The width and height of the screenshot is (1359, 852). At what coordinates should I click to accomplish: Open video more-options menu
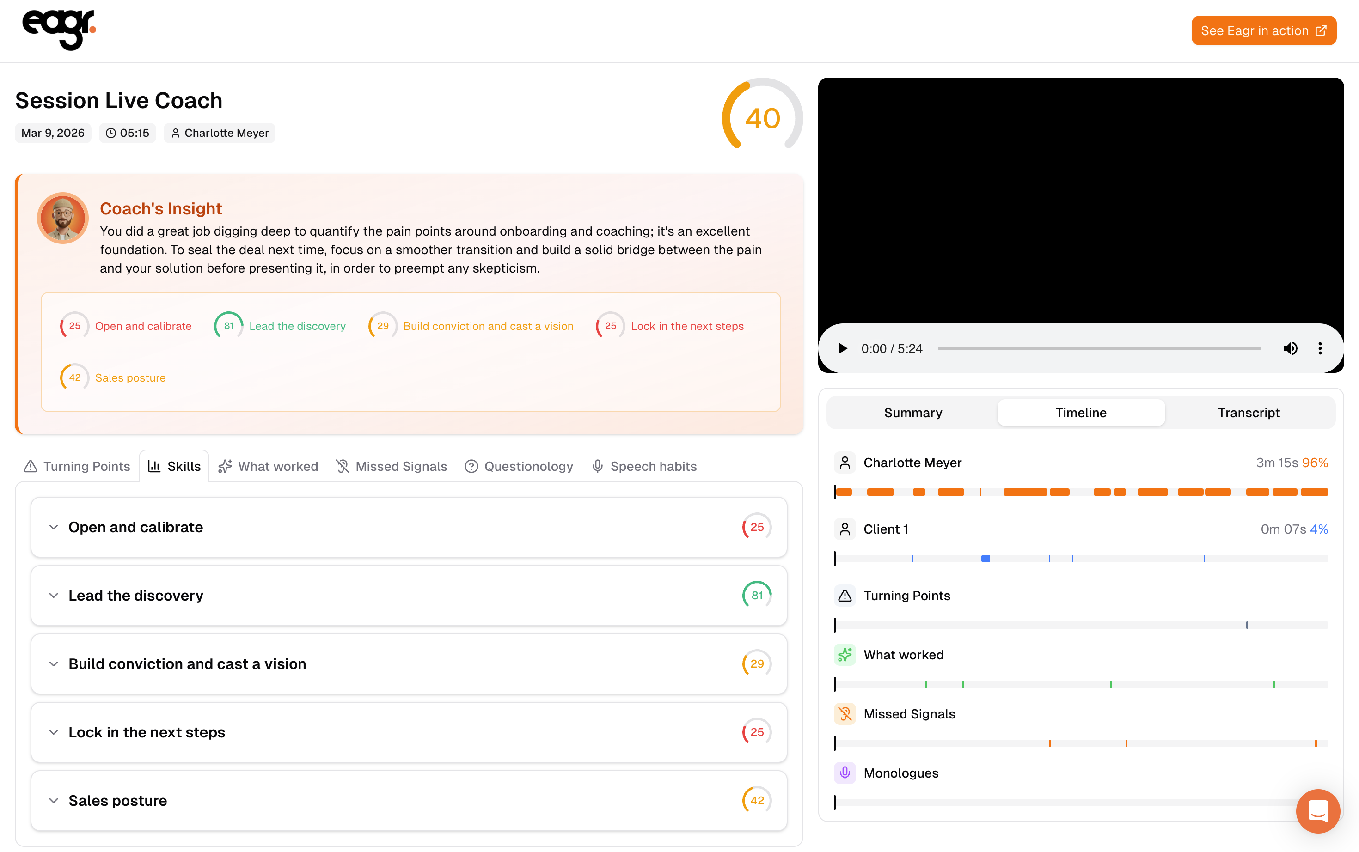[1320, 348]
